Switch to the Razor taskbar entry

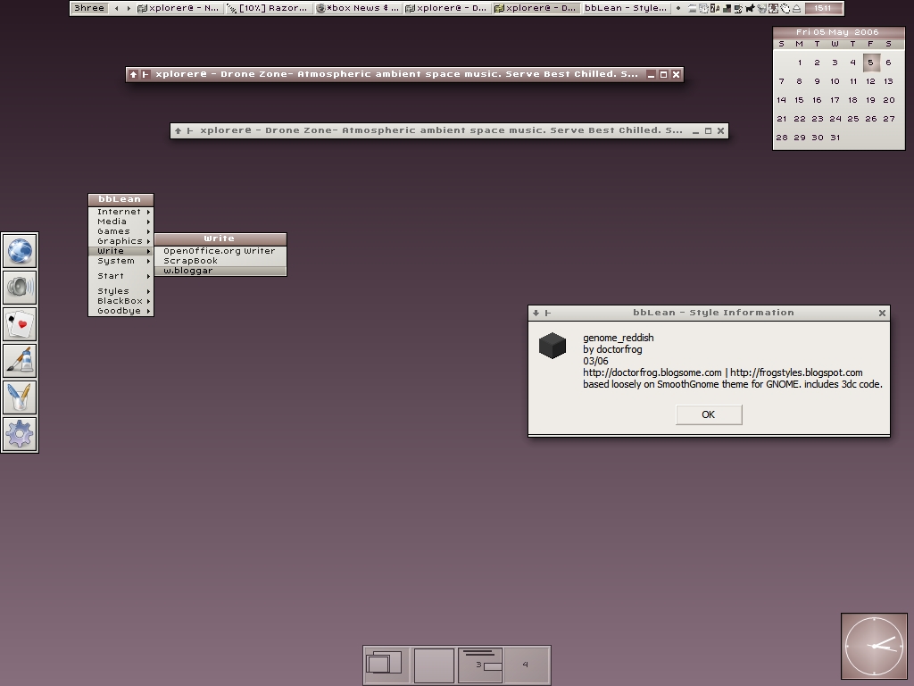268,8
